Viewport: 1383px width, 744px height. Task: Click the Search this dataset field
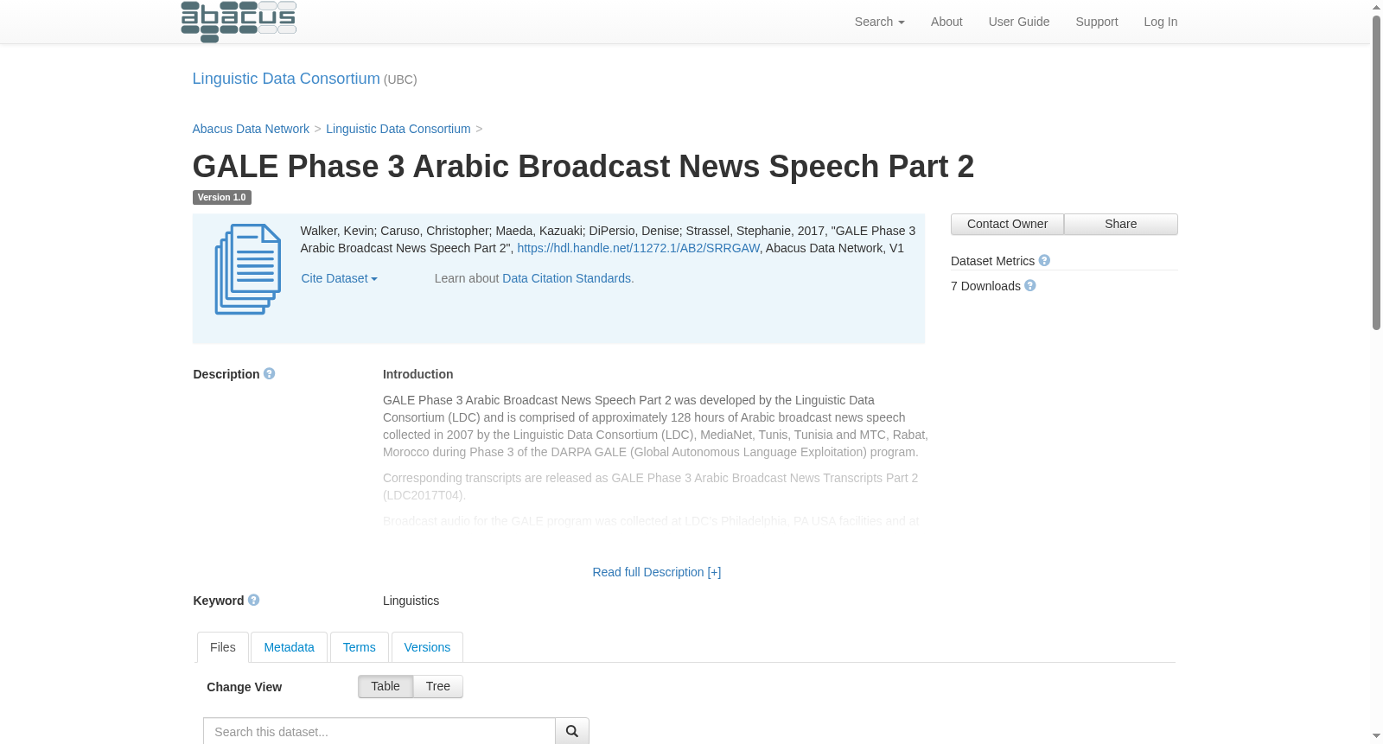(x=379, y=731)
